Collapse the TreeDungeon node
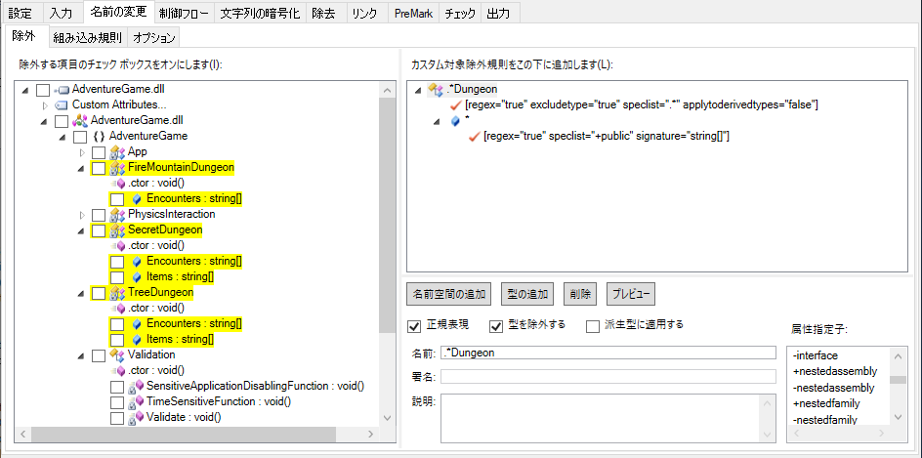The width and height of the screenshot is (922, 458). (x=81, y=293)
